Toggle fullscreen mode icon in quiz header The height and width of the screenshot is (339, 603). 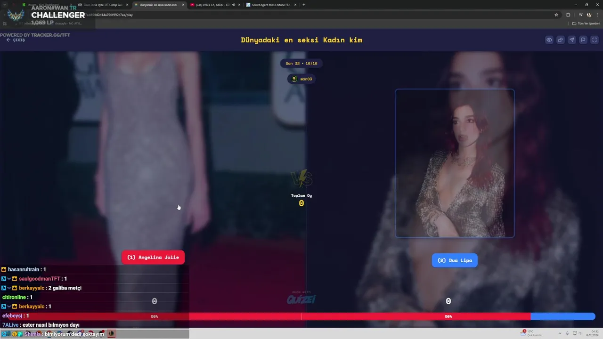coord(595,40)
